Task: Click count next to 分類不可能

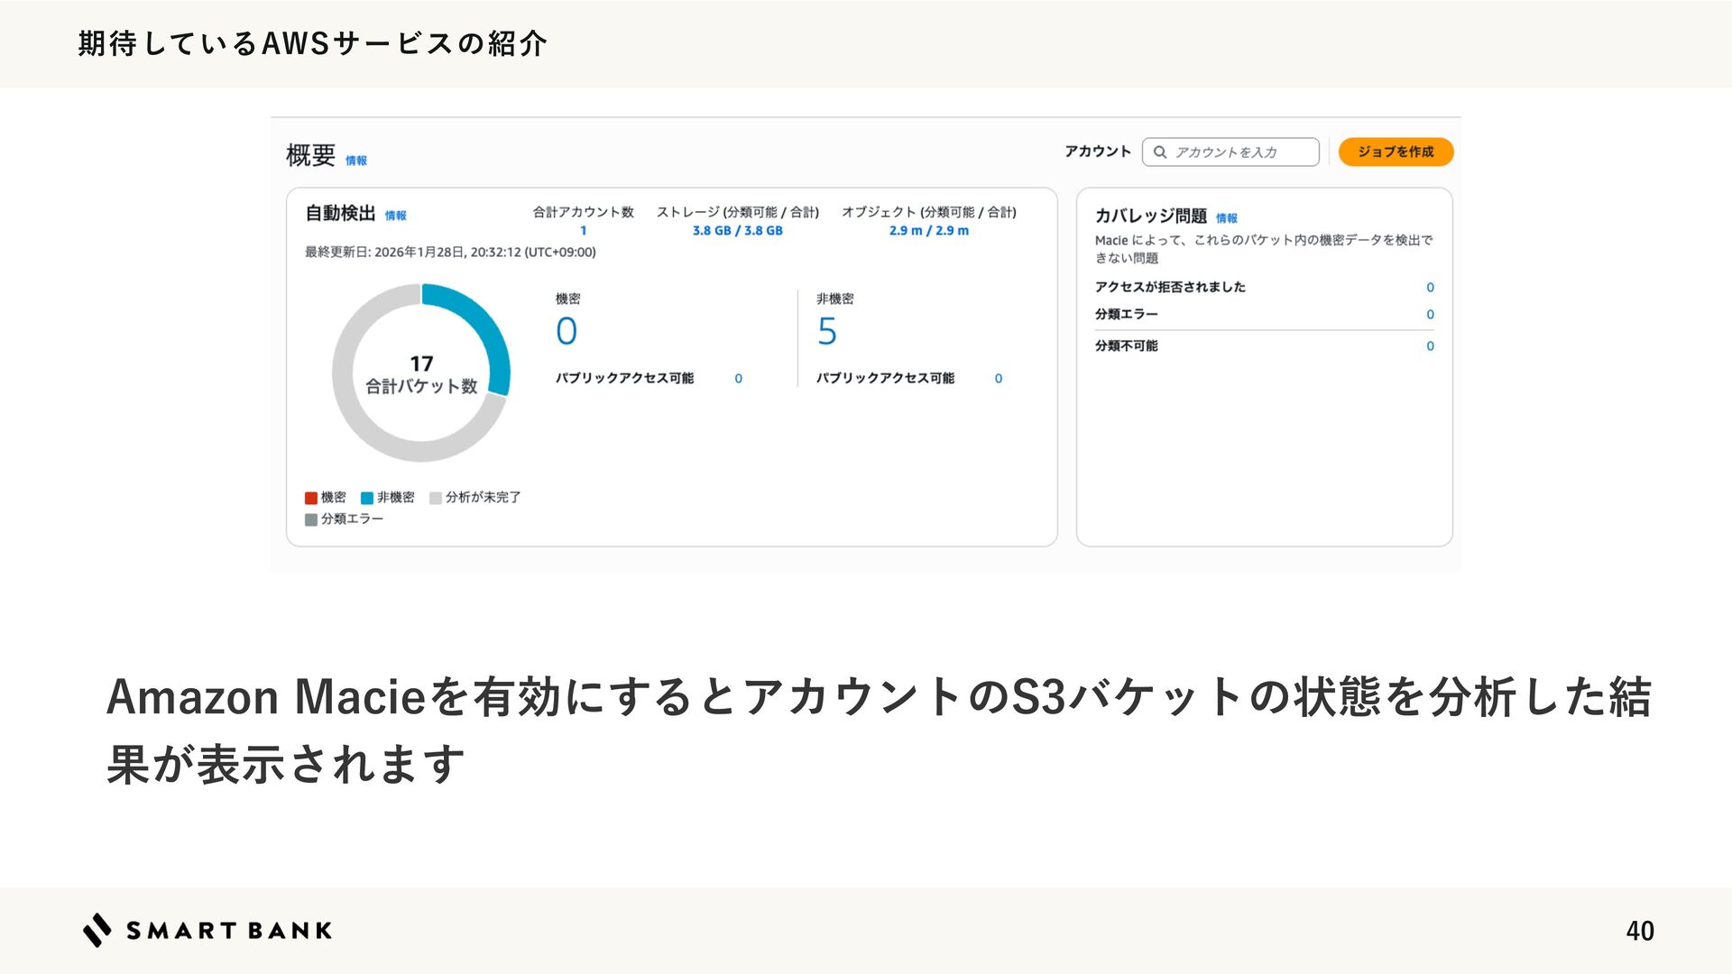Action: 1430,346
